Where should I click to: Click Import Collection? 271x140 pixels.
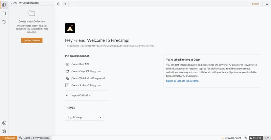click(80, 95)
